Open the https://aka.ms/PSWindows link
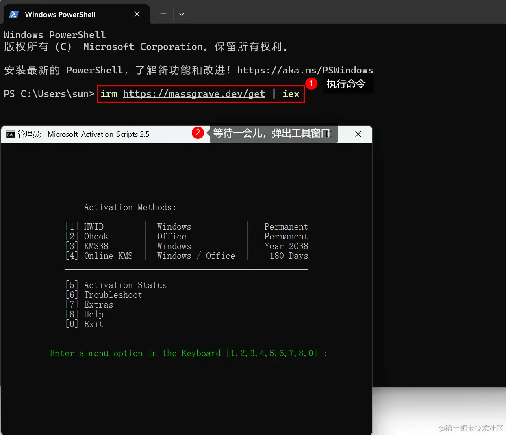The height and width of the screenshot is (435, 506). pos(305,70)
